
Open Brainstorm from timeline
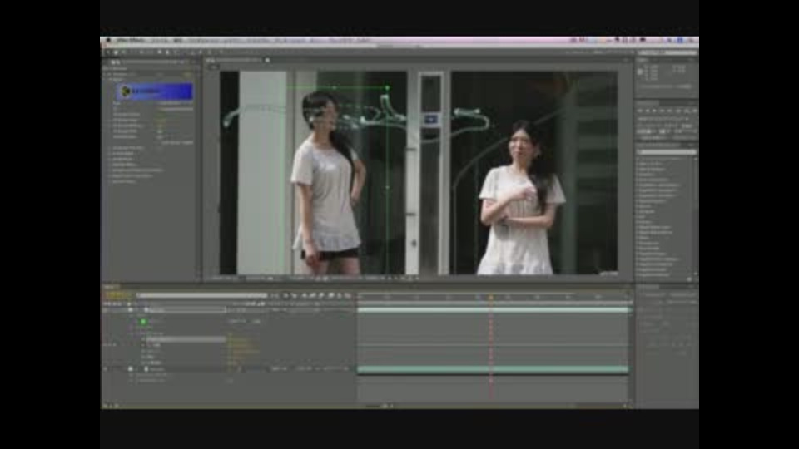tap(330, 294)
